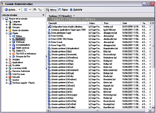Click the horizontal scrollbar left arrow
Screen dimensions: 156x113
click(49, 110)
